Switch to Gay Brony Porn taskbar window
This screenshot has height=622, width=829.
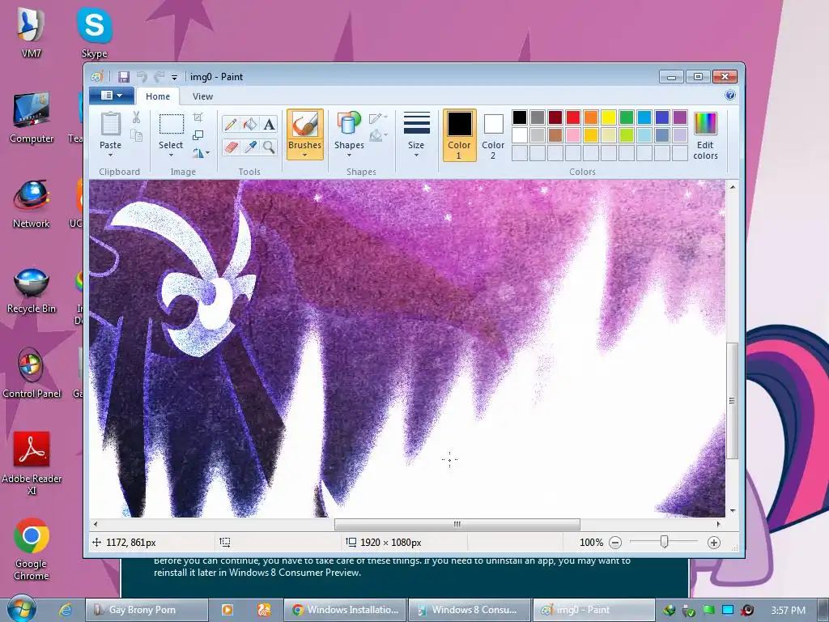(146, 610)
